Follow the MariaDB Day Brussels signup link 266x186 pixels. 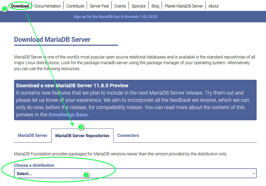(x=116, y=17)
